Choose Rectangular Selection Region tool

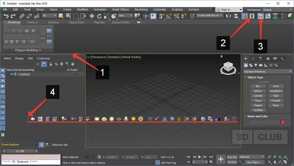(76, 16)
